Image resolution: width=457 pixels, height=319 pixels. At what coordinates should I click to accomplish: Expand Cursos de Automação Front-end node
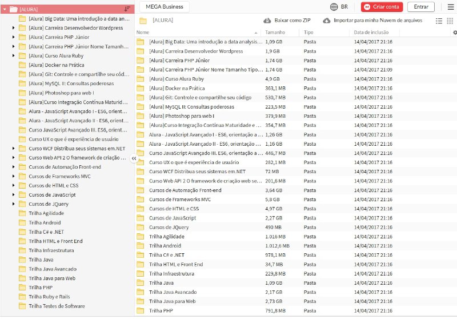point(13,167)
